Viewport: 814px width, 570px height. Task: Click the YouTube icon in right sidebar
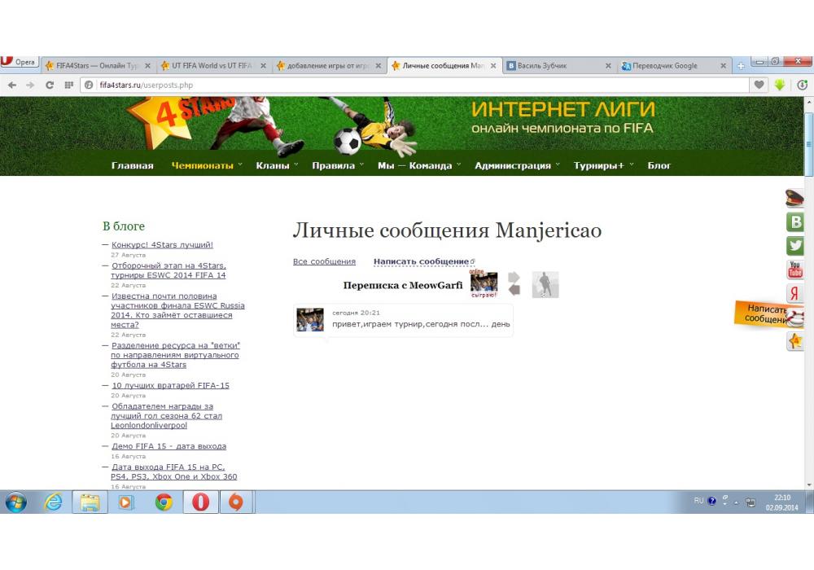795,270
